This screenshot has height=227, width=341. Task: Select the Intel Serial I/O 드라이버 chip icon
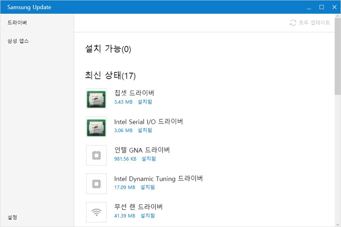[96, 127]
